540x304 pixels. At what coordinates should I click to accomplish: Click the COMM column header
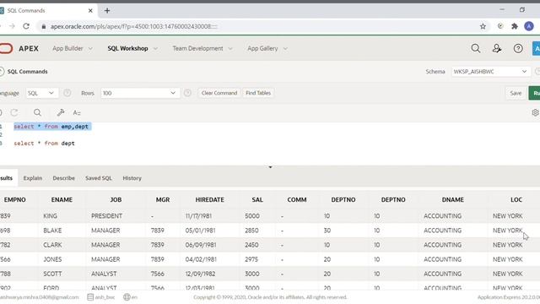point(297,199)
